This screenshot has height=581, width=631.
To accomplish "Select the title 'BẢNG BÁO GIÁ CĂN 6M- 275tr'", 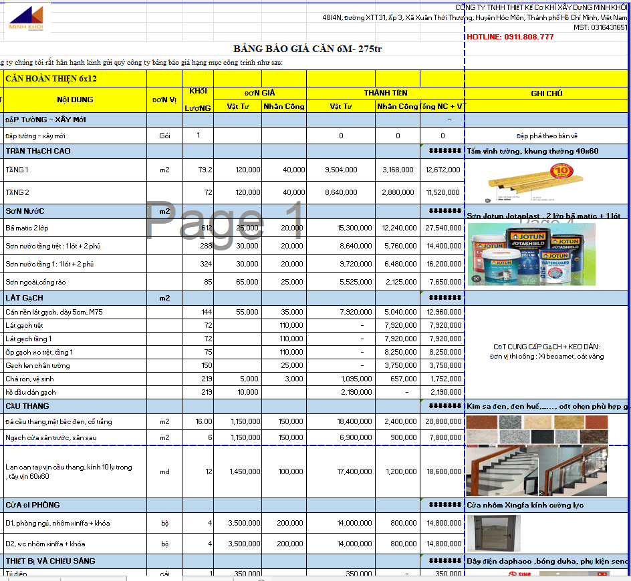I will click(x=307, y=49).
